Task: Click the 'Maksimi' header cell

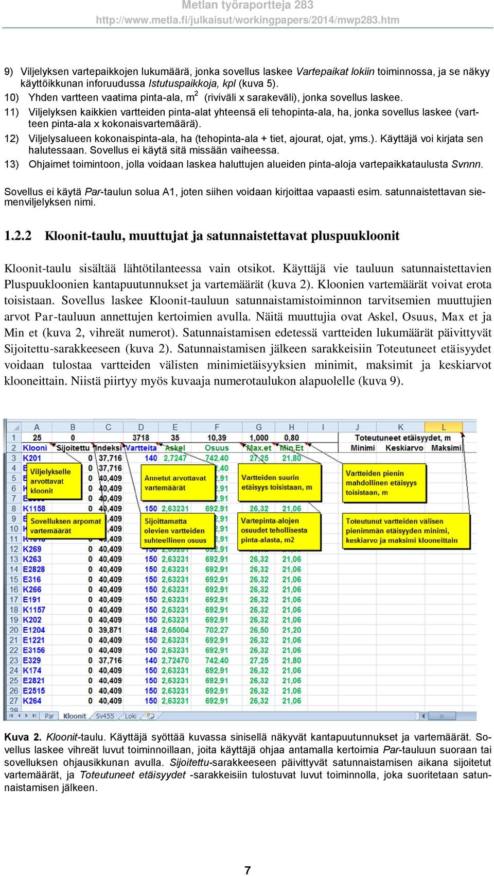Action: [444, 448]
